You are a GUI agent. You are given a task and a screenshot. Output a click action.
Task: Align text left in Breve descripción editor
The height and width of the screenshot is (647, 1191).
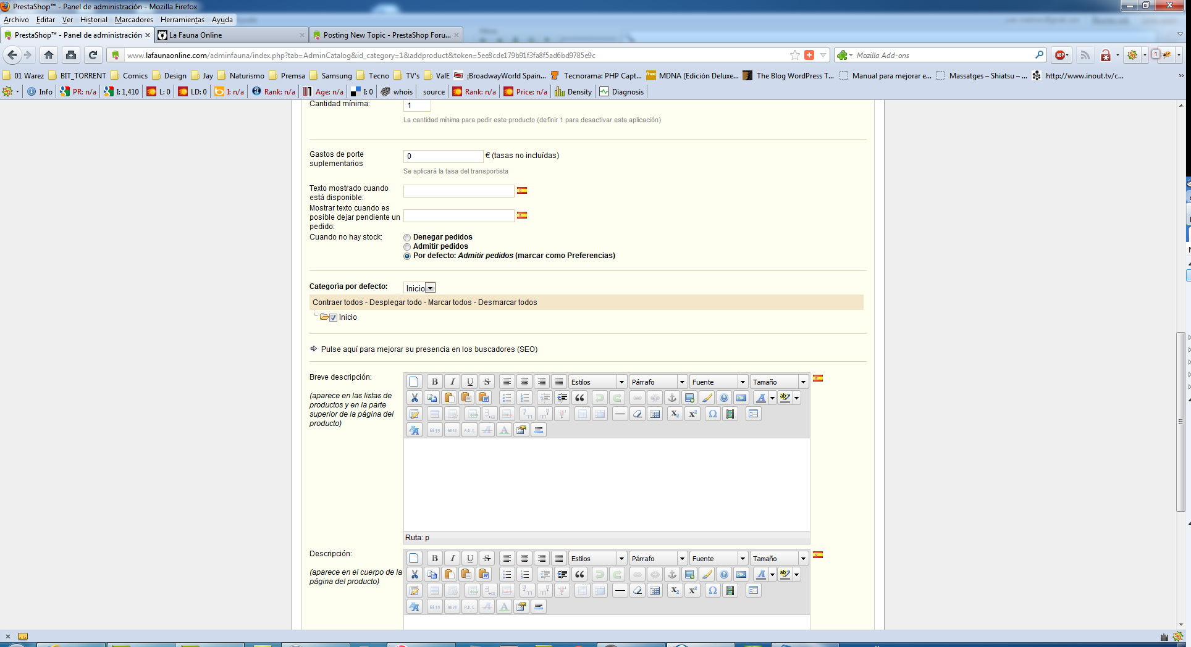[507, 382]
